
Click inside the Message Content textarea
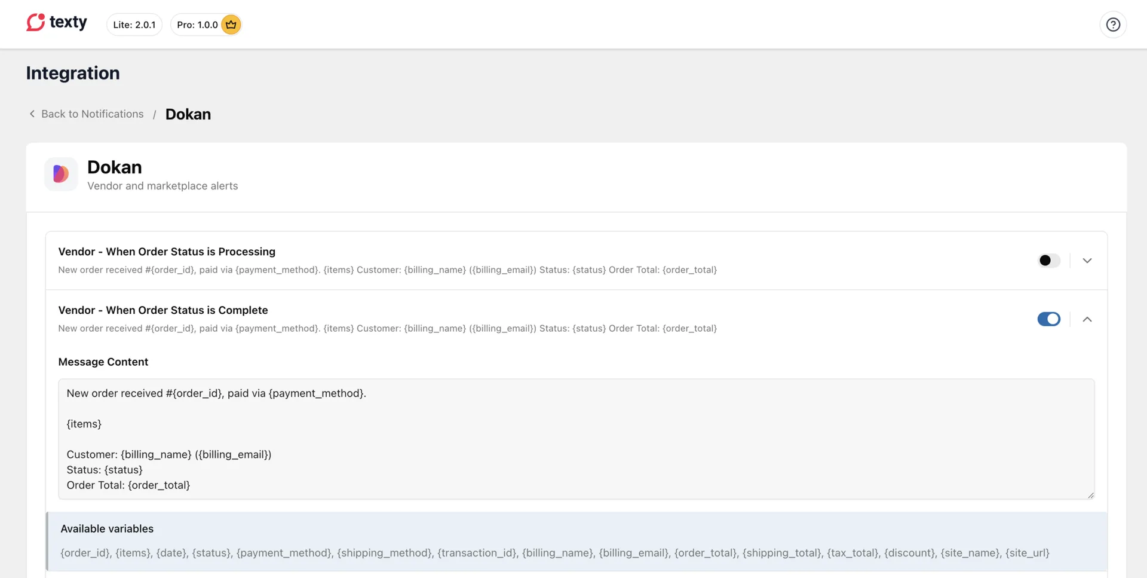[576, 439]
